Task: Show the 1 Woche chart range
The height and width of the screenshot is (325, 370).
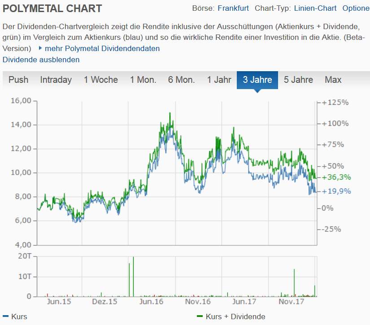Action: pos(101,80)
